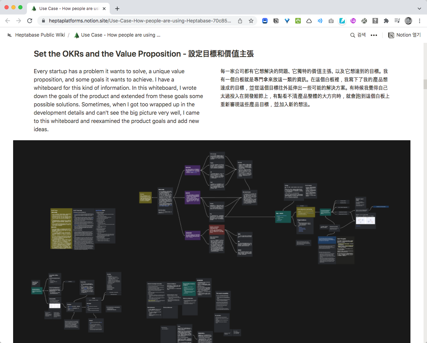427x343 pixels.
Task: Open the blue sound waves extension
Action: tap(320, 21)
